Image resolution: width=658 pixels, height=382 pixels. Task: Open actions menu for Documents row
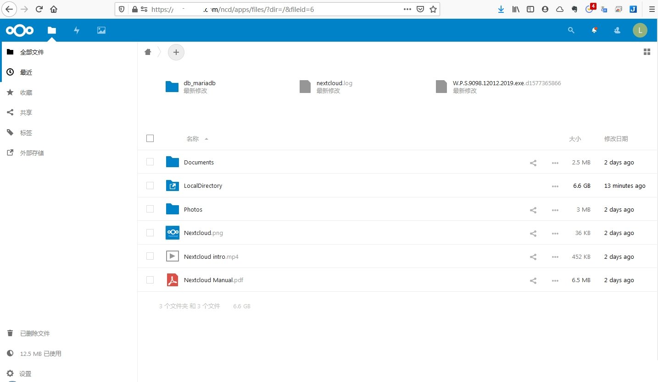(x=555, y=163)
